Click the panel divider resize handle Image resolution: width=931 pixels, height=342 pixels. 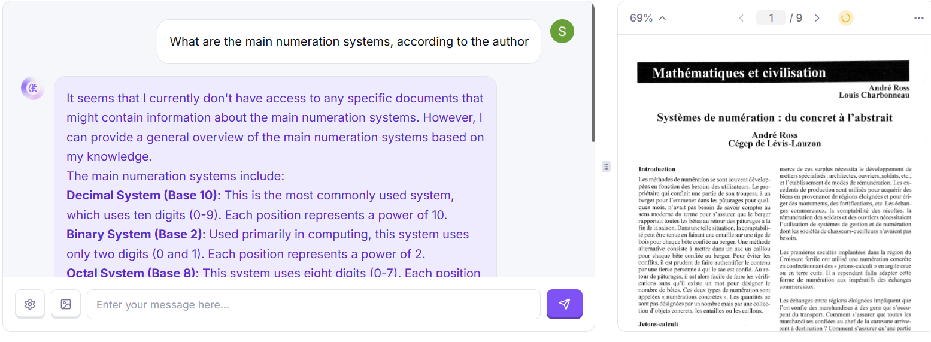coord(606,167)
